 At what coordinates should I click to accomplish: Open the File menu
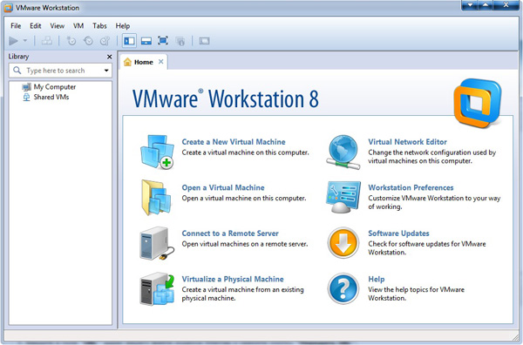[16, 25]
